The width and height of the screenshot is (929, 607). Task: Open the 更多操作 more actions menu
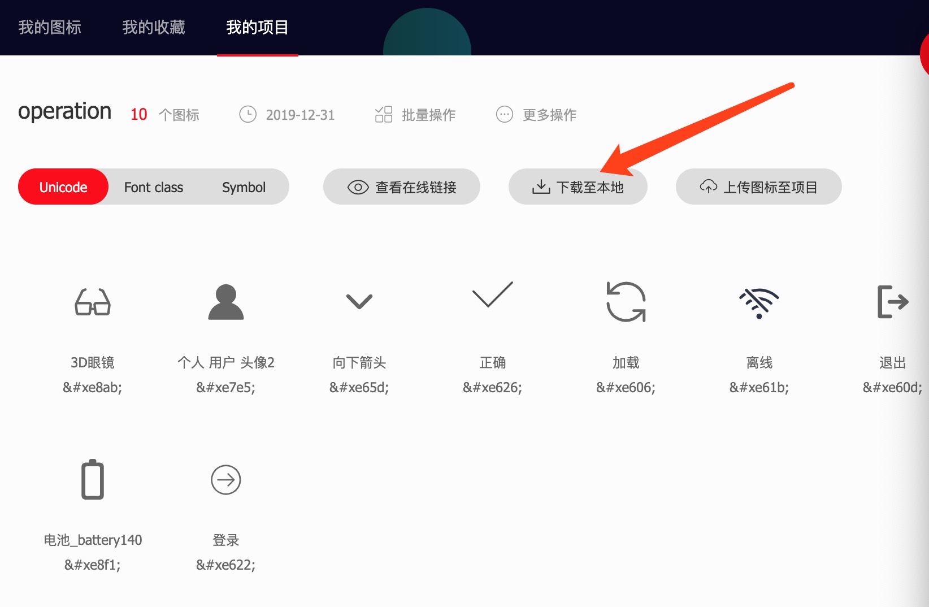(536, 114)
